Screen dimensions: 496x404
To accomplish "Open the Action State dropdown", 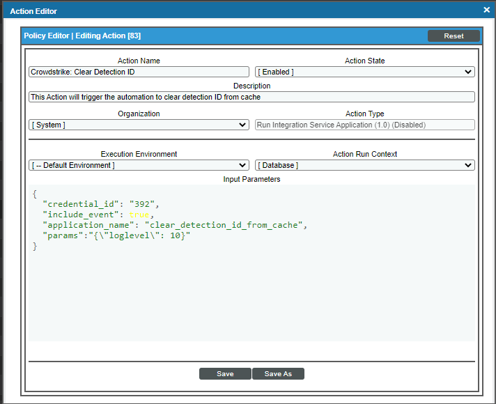I will (365, 72).
